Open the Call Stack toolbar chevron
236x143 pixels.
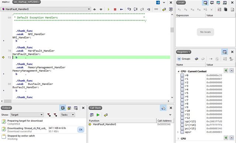point(170,115)
